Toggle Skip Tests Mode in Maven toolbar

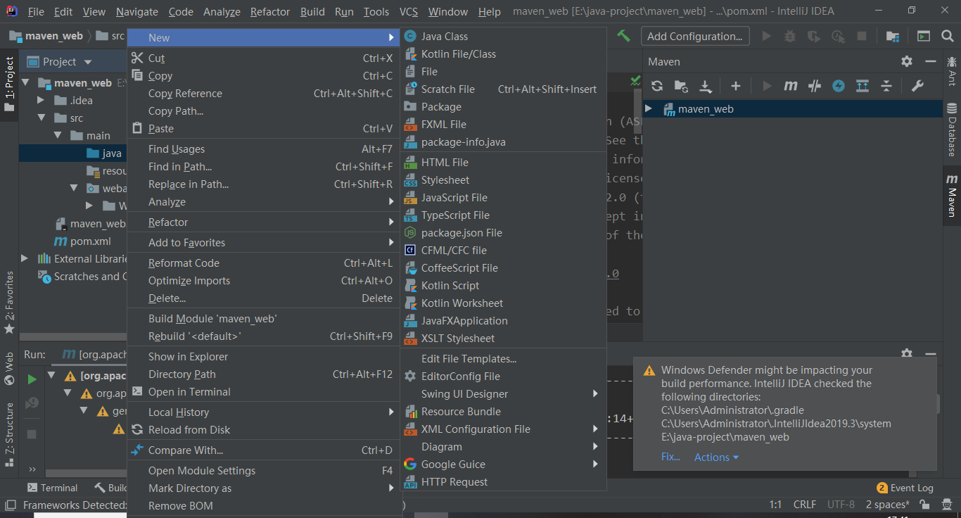tap(839, 86)
